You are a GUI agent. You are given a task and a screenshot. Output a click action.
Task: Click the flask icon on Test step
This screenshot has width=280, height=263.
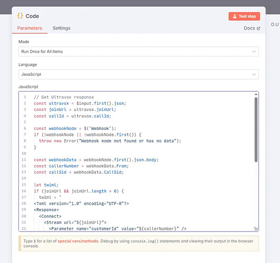coord(235,16)
